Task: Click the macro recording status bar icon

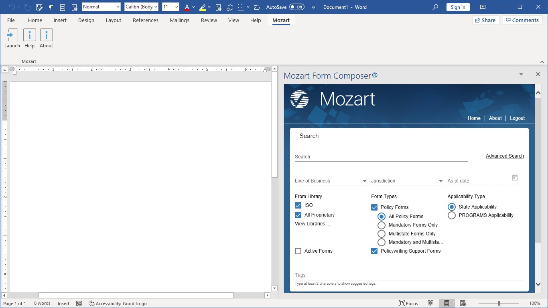Action: pyautogui.click(x=79, y=304)
